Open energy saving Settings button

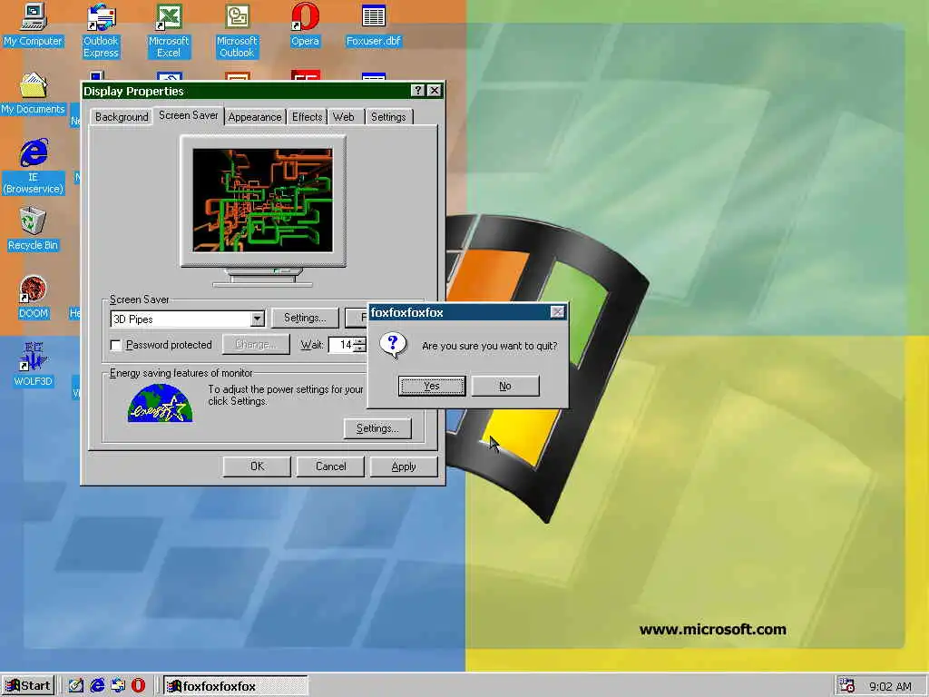coord(377,428)
